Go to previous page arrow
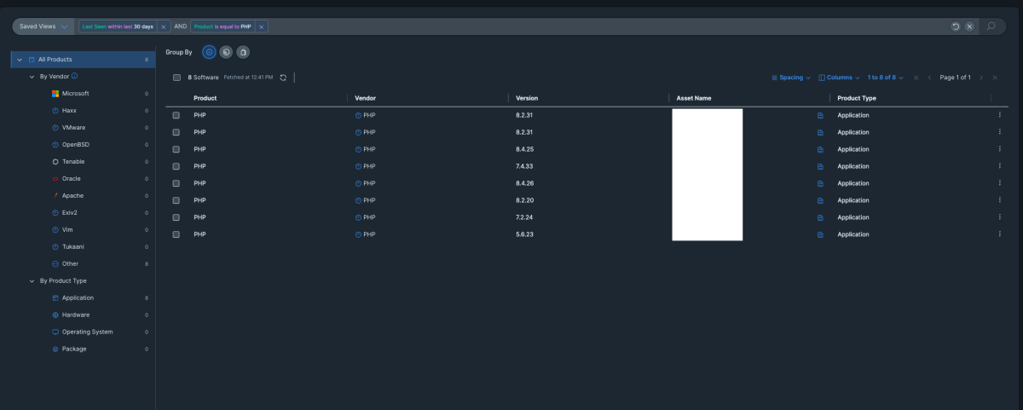Viewport: 1023px width, 410px height. click(x=929, y=78)
